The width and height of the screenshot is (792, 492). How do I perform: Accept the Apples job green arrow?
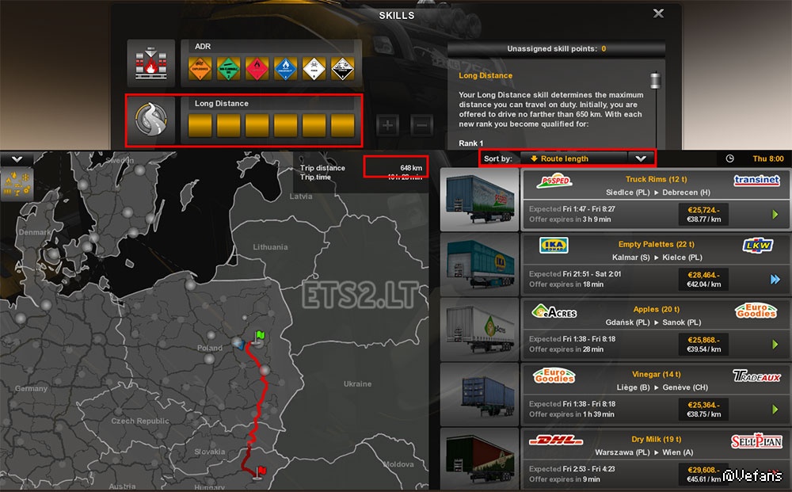[775, 345]
